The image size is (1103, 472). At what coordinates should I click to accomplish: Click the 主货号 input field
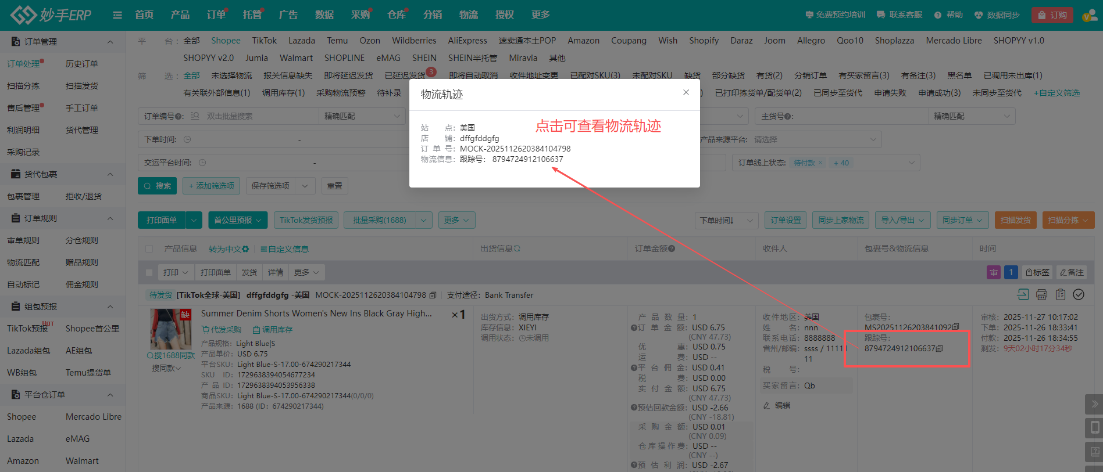click(x=861, y=116)
